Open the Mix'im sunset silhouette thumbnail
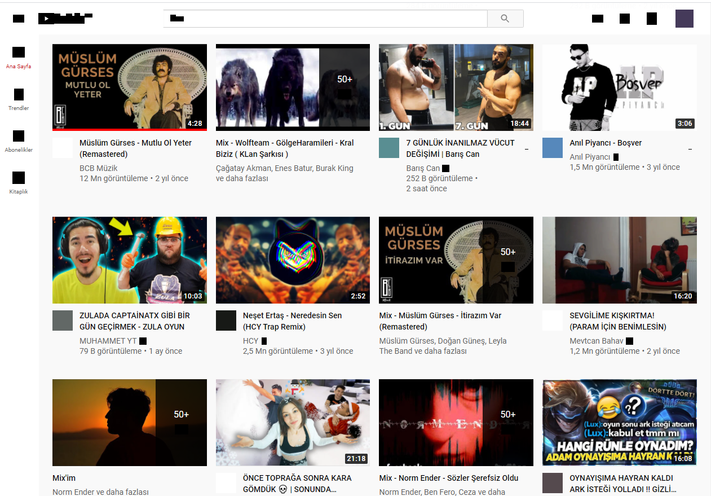The height and width of the screenshot is (496, 711). 130,423
